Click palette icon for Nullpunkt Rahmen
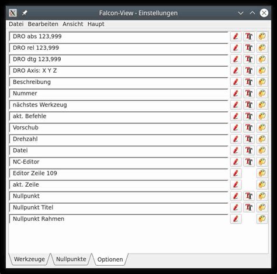277x274 pixels. (x=262, y=219)
